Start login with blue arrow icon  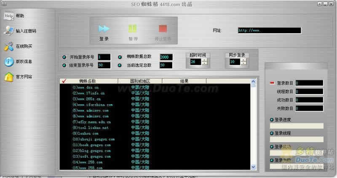(x=104, y=29)
